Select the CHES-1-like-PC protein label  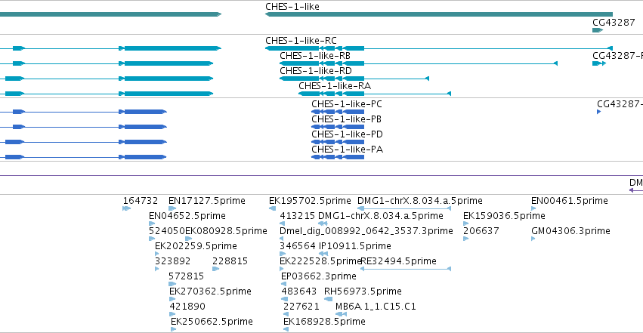pyautogui.click(x=347, y=104)
